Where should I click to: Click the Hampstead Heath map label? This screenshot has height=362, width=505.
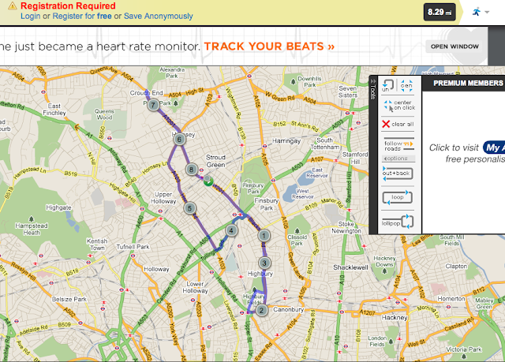pyautogui.click(x=32, y=229)
